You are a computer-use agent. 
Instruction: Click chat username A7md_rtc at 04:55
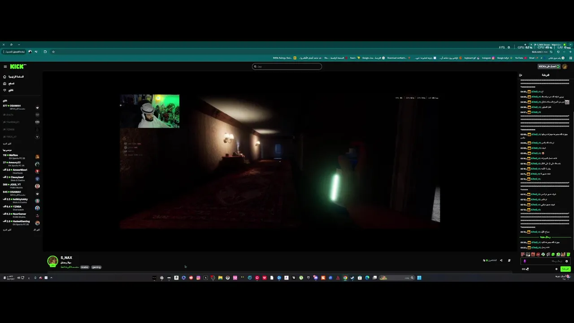click(x=536, y=92)
